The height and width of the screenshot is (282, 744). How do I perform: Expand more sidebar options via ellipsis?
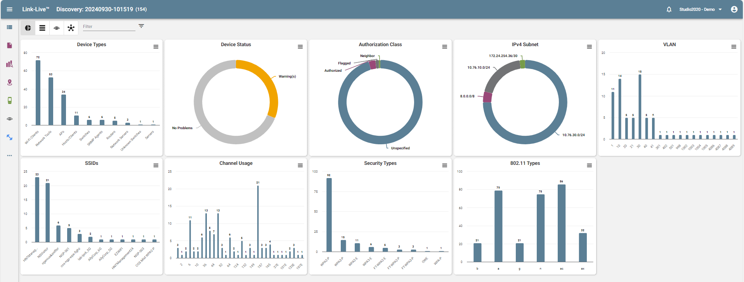(9, 156)
